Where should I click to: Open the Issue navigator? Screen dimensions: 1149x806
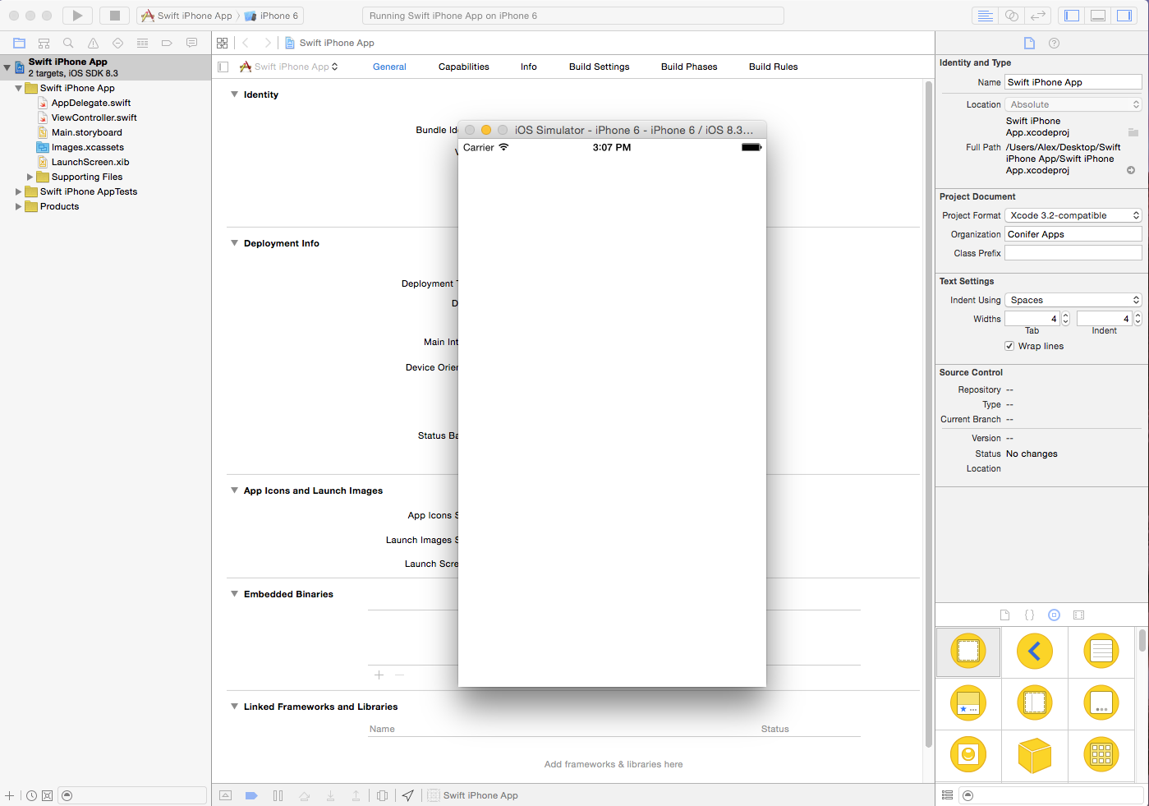[93, 43]
